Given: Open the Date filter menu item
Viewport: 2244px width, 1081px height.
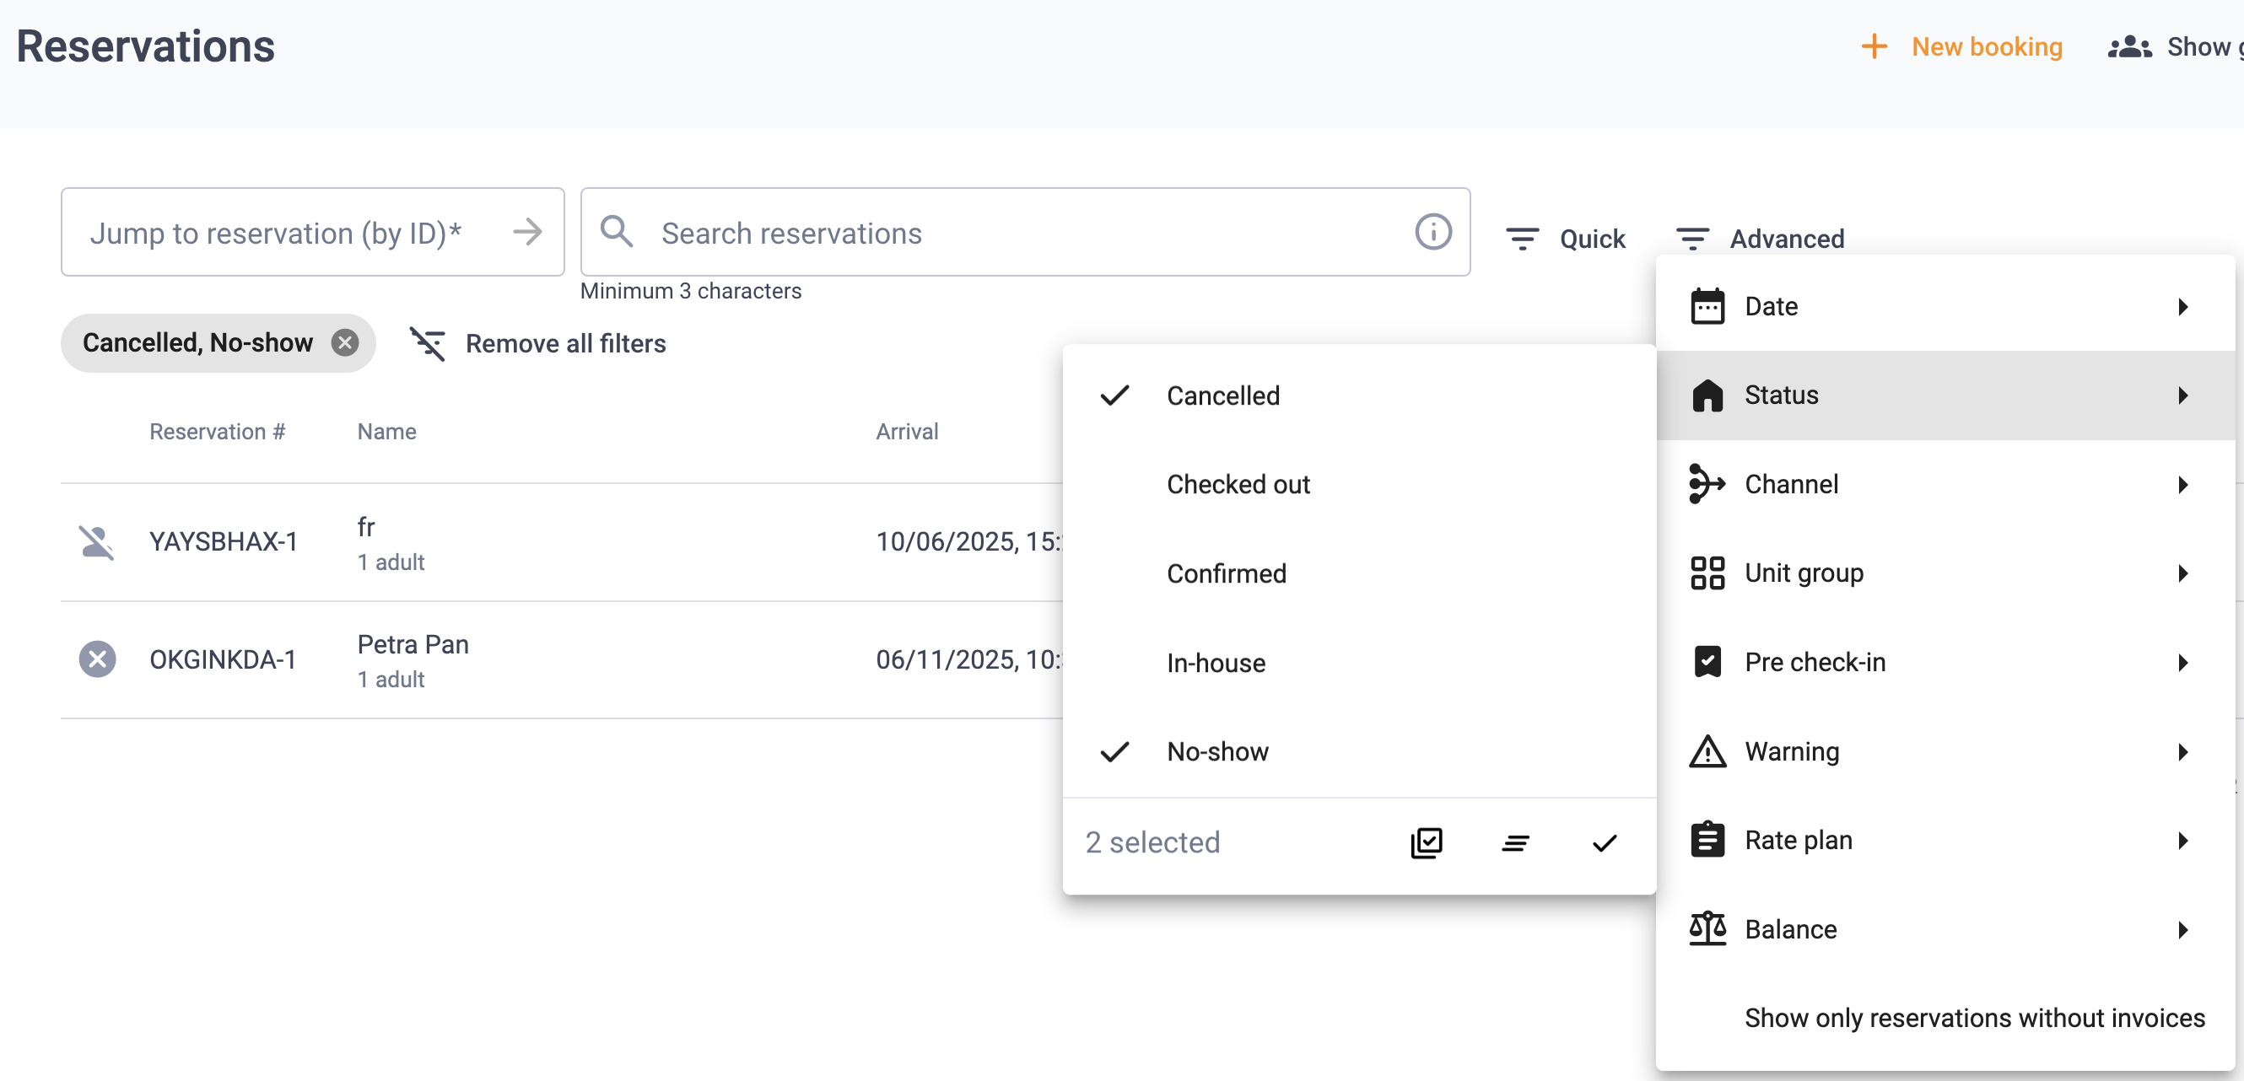Looking at the screenshot, I should (x=1945, y=306).
